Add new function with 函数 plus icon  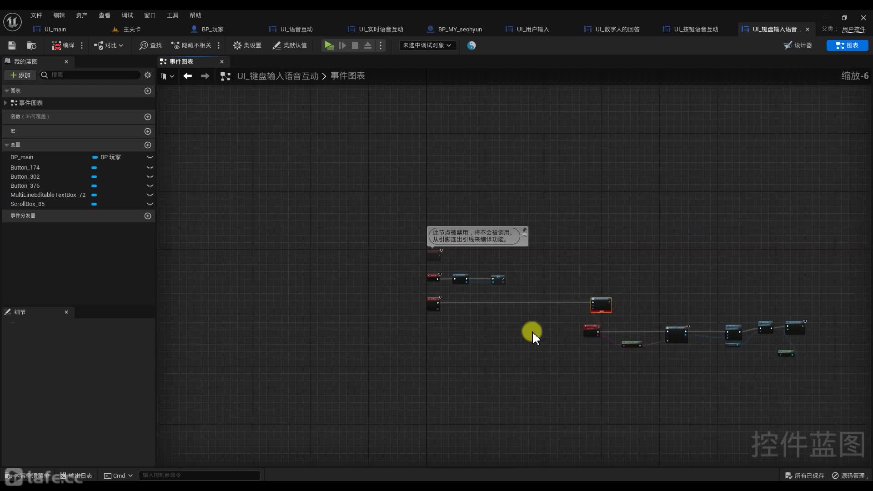coord(148,117)
